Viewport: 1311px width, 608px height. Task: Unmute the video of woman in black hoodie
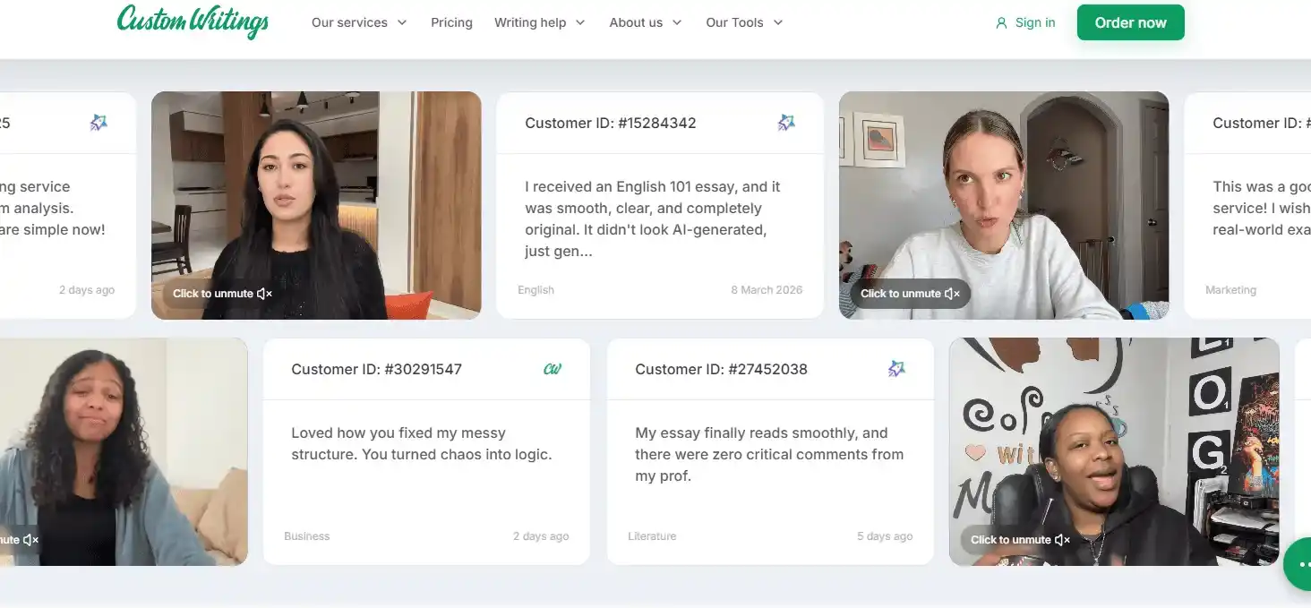point(1020,540)
